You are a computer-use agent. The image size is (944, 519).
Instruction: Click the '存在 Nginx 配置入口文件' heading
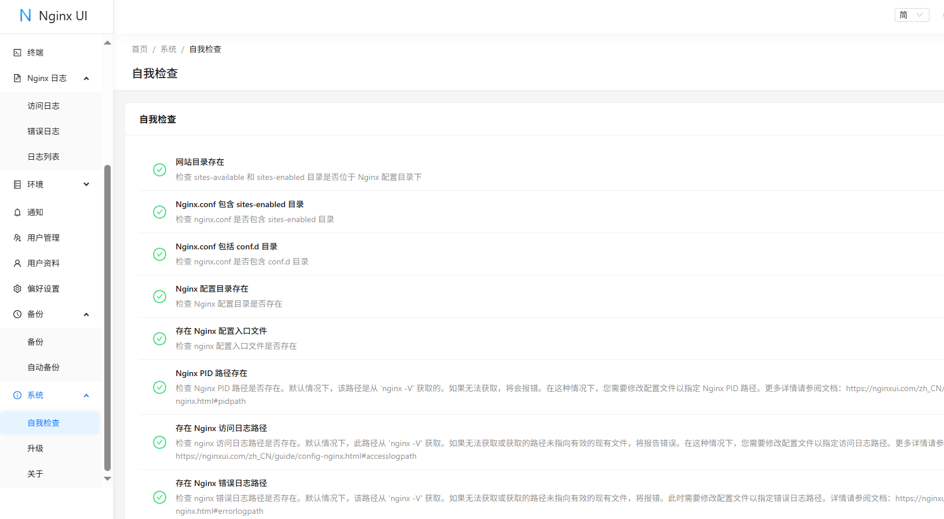(221, 331)
